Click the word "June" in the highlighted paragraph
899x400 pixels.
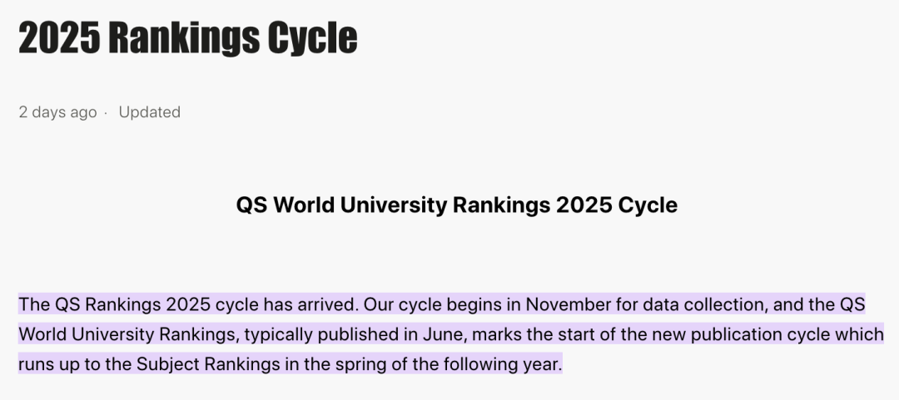coord(440,334)
